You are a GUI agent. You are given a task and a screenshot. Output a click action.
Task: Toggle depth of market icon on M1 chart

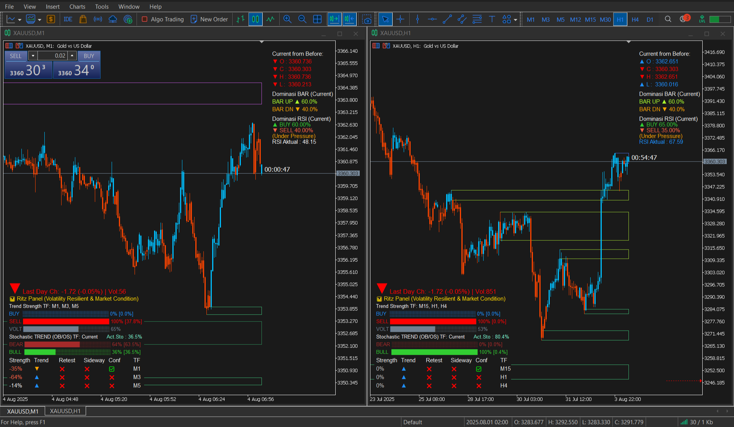19,46
